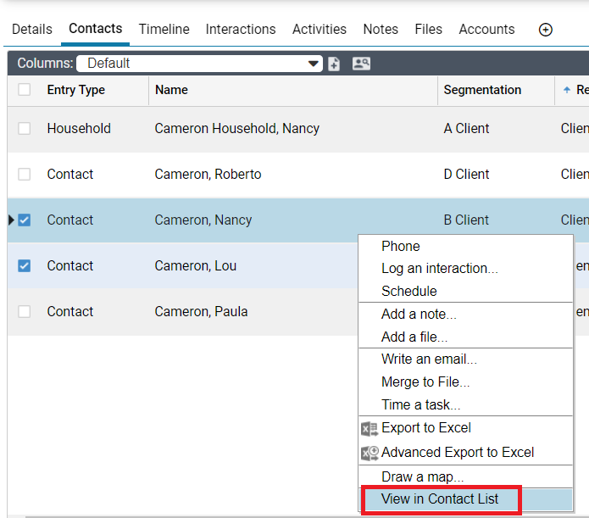This screenshot has width=589, height=518.
Task: Click the add tab plus icon
Action: pyautogui.click(x=545, y=30)
